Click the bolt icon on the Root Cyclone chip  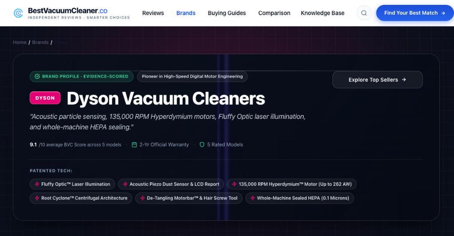point(37,198)
